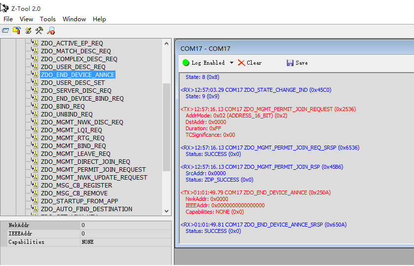The image size is (414, 266).
Task: Click the ZDO_STATE_CHANGE_IND RX log line
Action: point(256,90)
